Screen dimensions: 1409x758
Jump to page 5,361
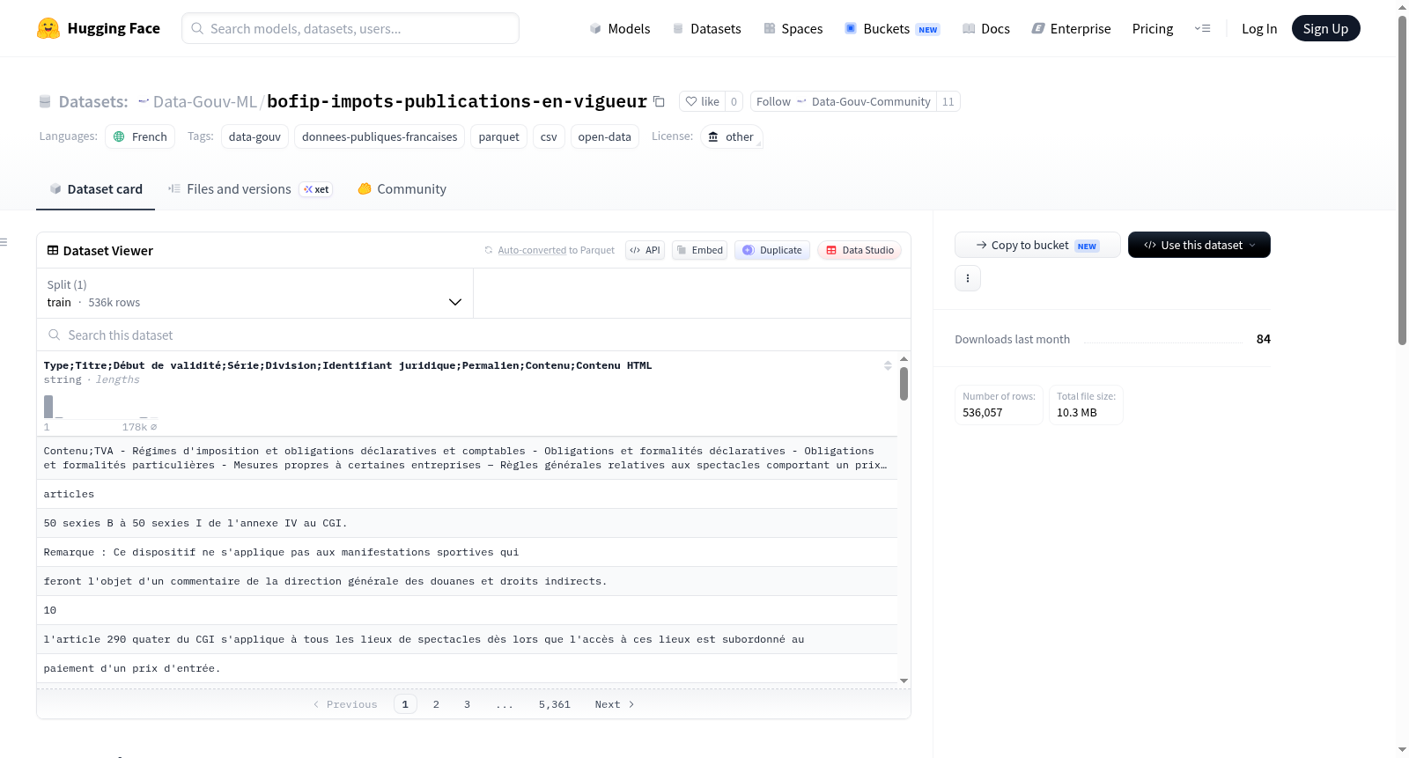point(555,704)
